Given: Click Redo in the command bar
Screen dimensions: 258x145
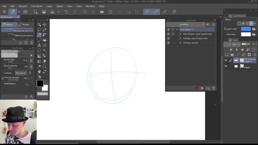Looking at the screenshot, I should [75, 12].
